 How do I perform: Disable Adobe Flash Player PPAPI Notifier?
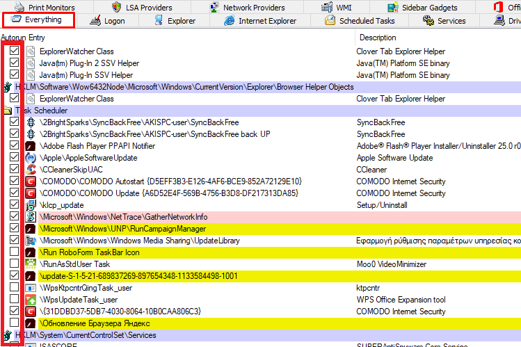pos(15,145)
